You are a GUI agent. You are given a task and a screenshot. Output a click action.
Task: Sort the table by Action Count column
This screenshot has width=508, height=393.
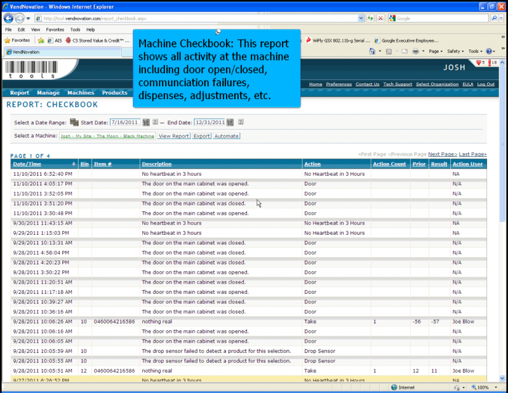pos(389,164)
